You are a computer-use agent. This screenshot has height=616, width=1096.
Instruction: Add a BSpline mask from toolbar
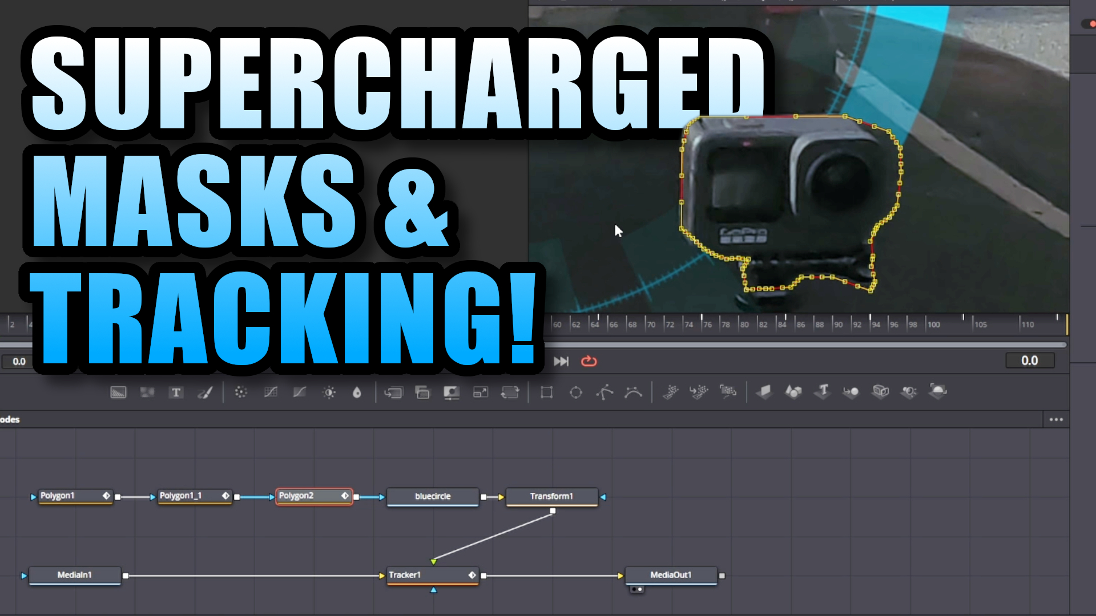[x=634, y=392]
